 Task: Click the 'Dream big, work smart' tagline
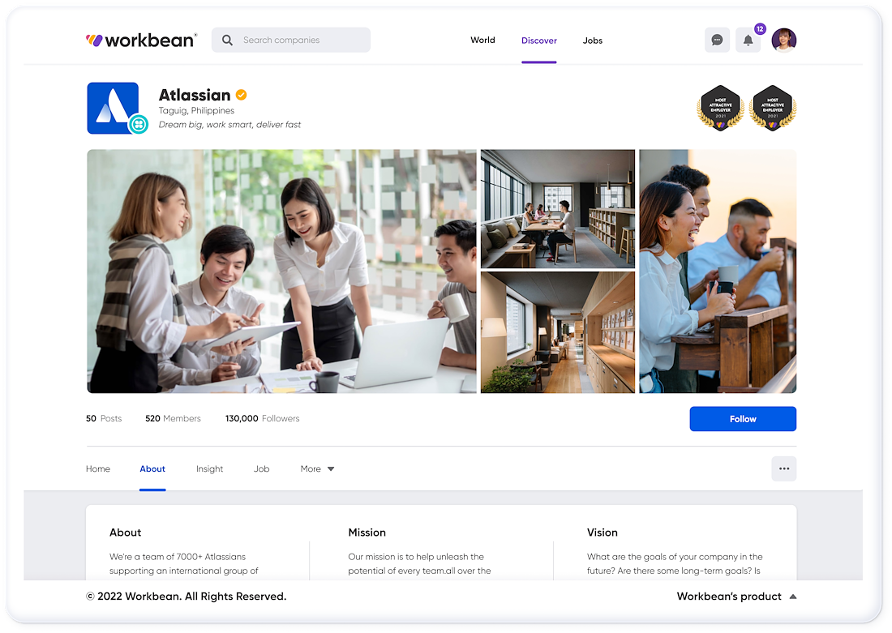(229, 125)
